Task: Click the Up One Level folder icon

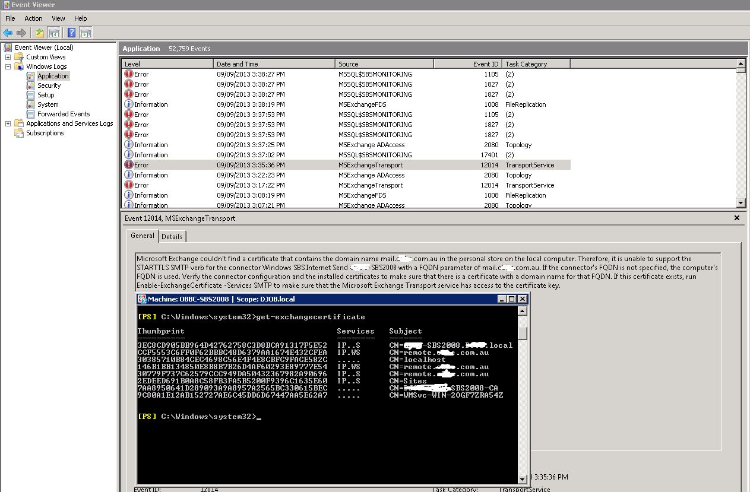Action: point(40,33)
